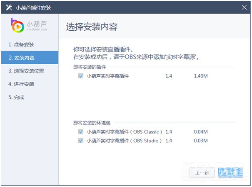Click the size value 0.04M
Viewport: 252px width, 187px height.
click(x=201, y=132)
